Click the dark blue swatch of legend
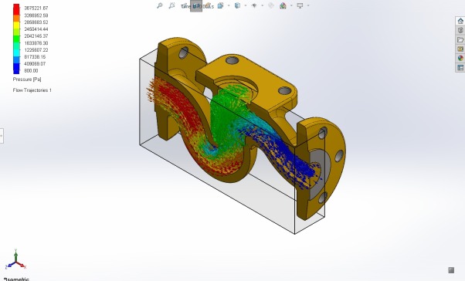 click(16, 69)
